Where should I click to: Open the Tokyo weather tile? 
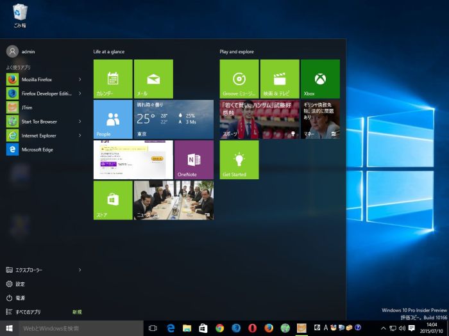[x=173, y=119]
